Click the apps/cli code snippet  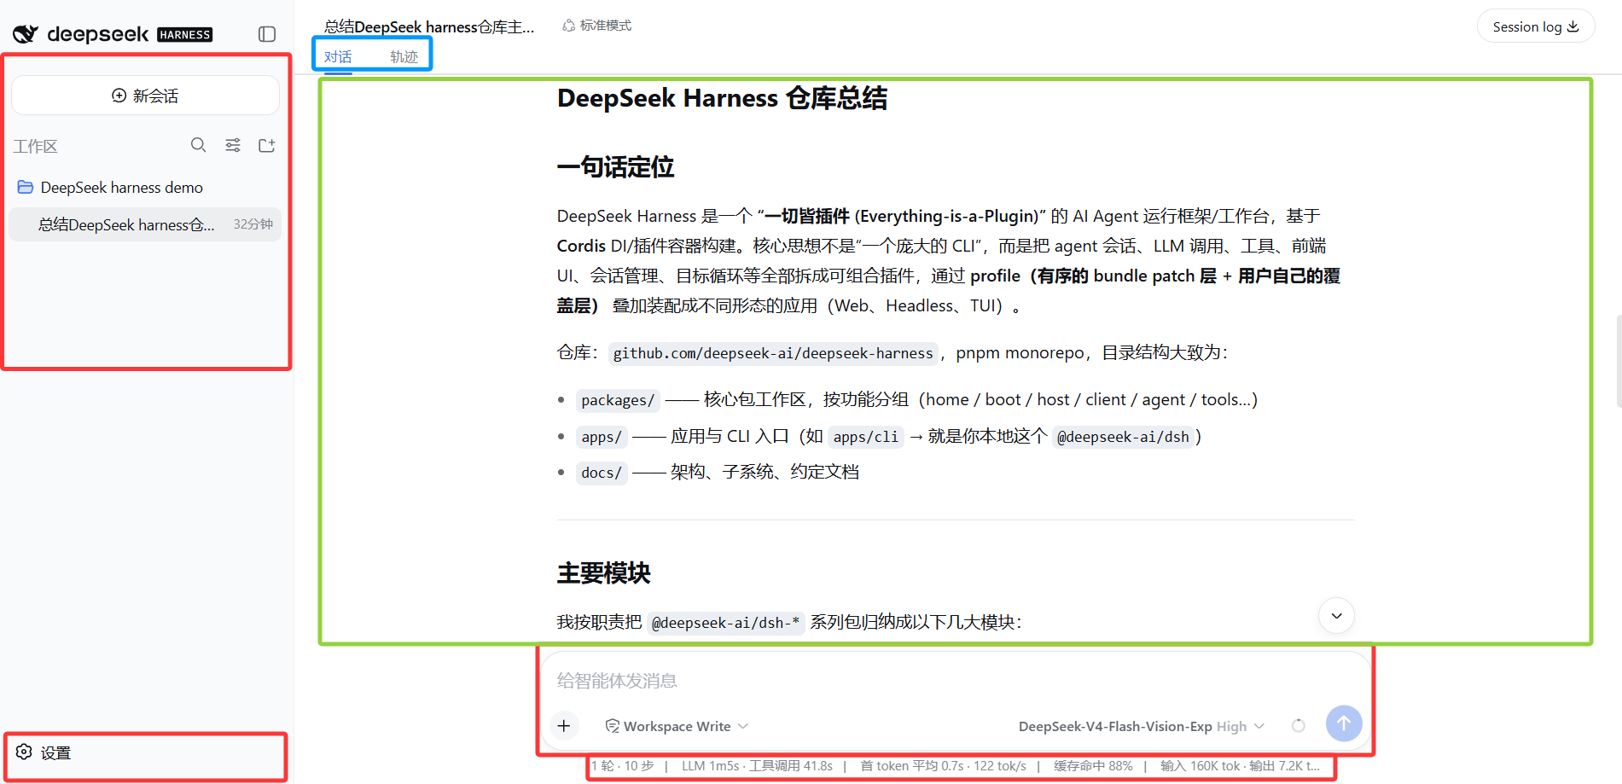(x=865, y=437)
